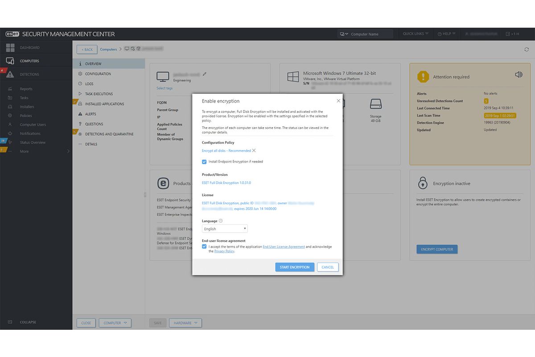Open the Help dropdown menu

click(446, 34)
